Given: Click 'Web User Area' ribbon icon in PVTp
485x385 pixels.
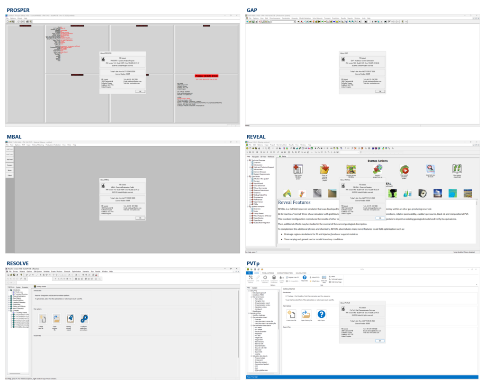Looking at the screenshot, I should point(324,279).
